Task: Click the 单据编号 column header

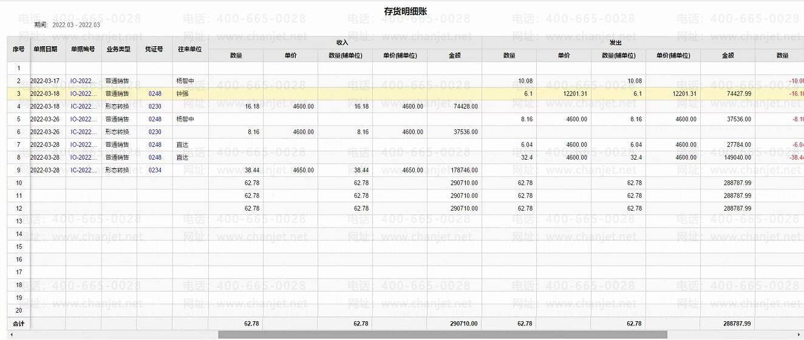Action: click(x=83, y=49)
